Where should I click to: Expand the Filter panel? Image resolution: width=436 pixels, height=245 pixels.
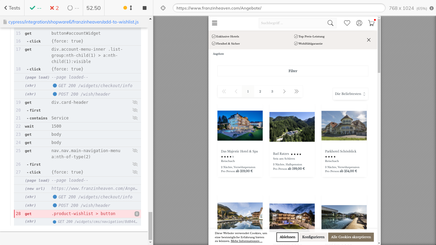click(x=293, y=71)
